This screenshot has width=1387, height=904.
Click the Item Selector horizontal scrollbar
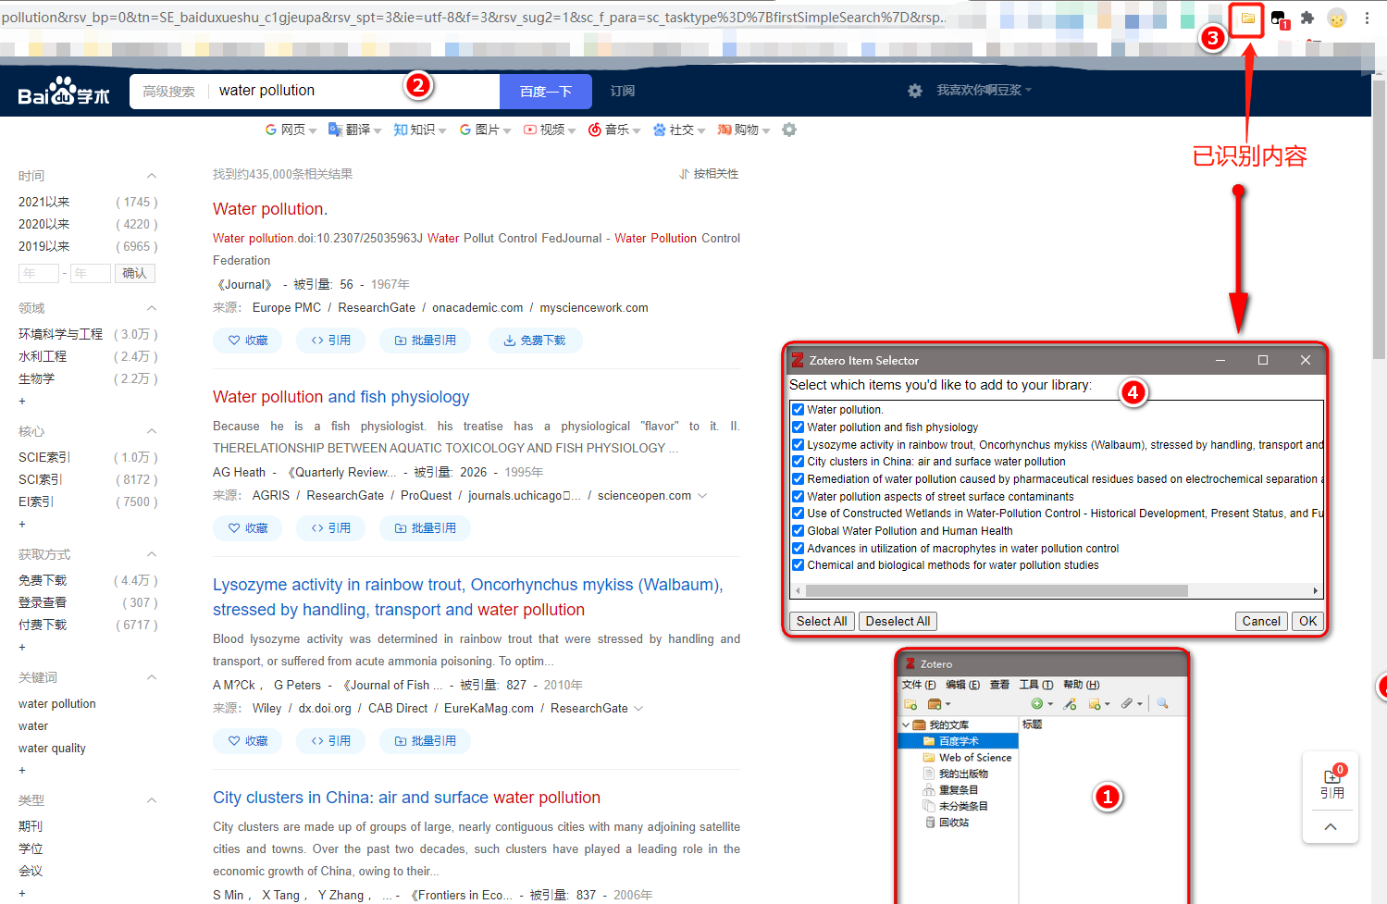tap(997, 590)
